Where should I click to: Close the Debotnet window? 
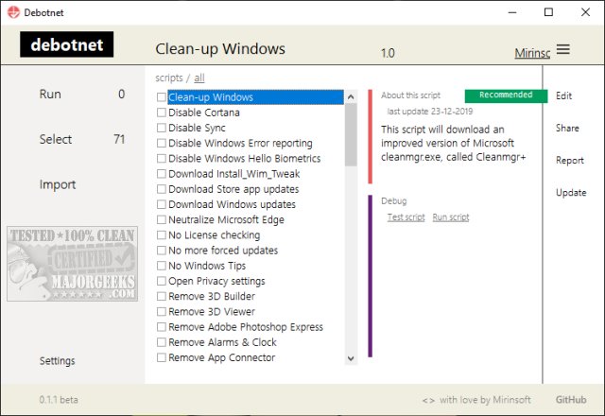point(585,12)
